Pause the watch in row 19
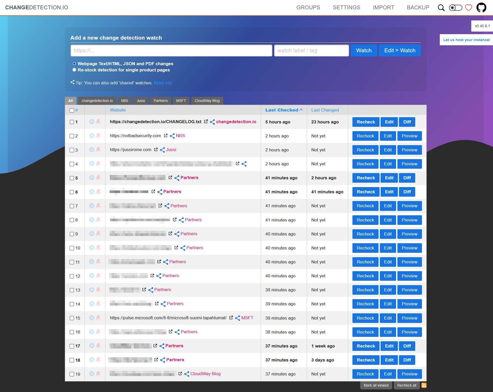This screenshot has width=493, height=392. (x=92, y=374)
